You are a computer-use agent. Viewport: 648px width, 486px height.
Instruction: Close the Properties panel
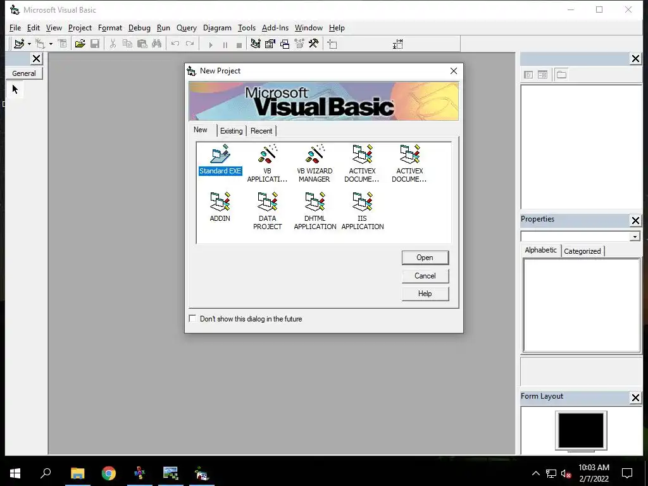click(x=635, y=221)
